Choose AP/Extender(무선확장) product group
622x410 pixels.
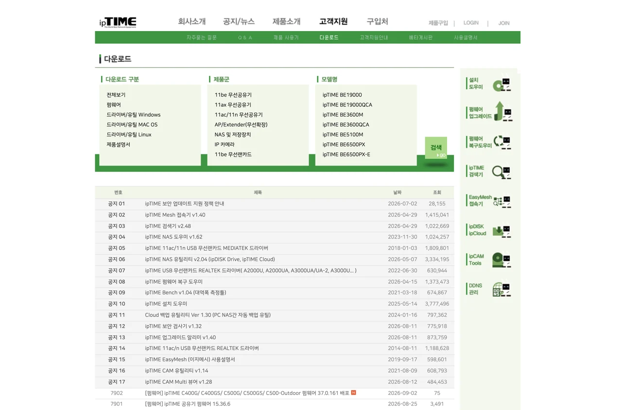click(241, 125)
